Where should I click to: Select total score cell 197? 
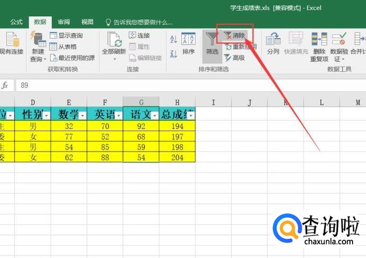tap(178, 137)
